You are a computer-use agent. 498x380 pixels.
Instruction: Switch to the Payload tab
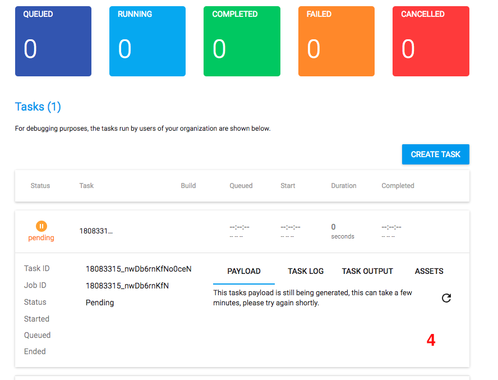(x=244, y=271)
